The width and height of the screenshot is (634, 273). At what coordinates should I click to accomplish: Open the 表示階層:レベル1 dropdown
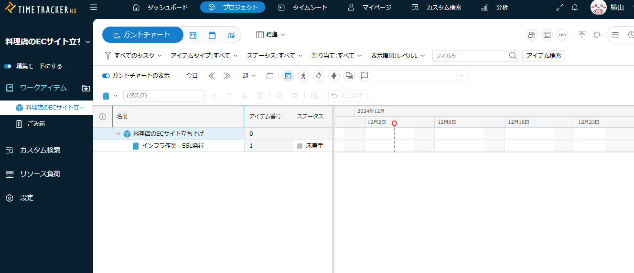398,56
